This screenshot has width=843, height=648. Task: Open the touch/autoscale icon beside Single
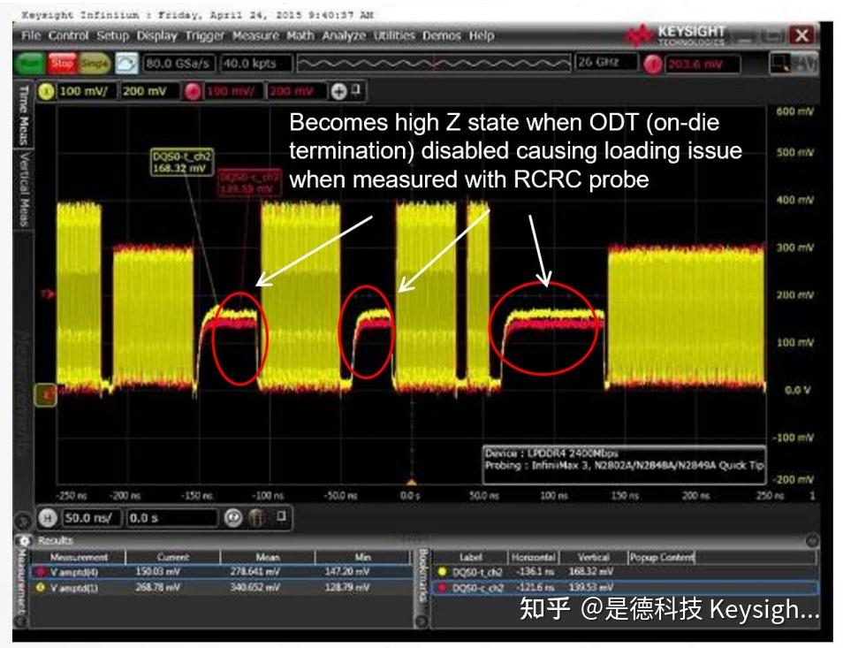(126, 64)
